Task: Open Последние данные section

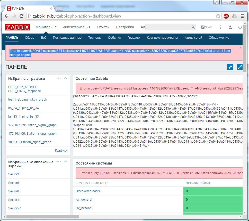Action: coord(67,38)
